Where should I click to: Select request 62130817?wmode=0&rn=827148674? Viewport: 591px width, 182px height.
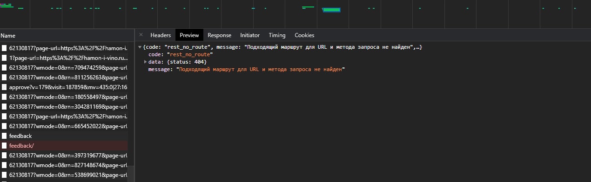(x=64, y=165)
